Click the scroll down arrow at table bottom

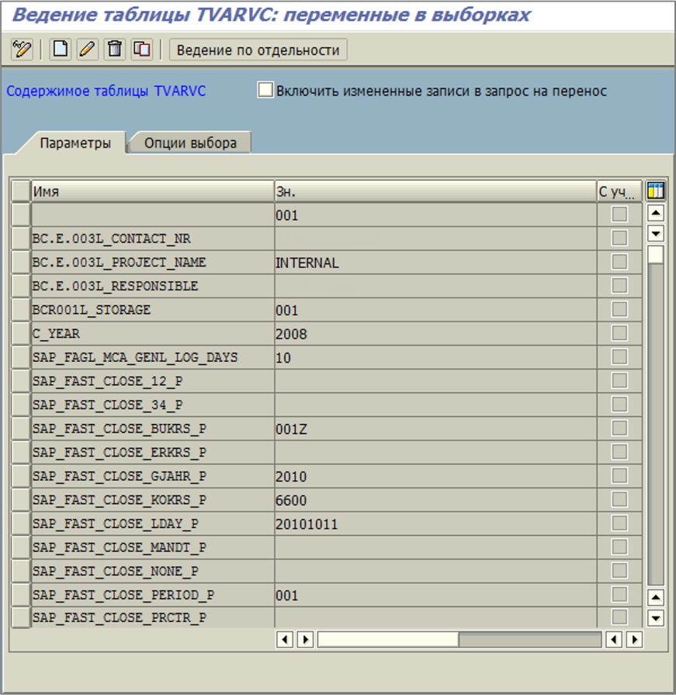[x=656, y=617]
